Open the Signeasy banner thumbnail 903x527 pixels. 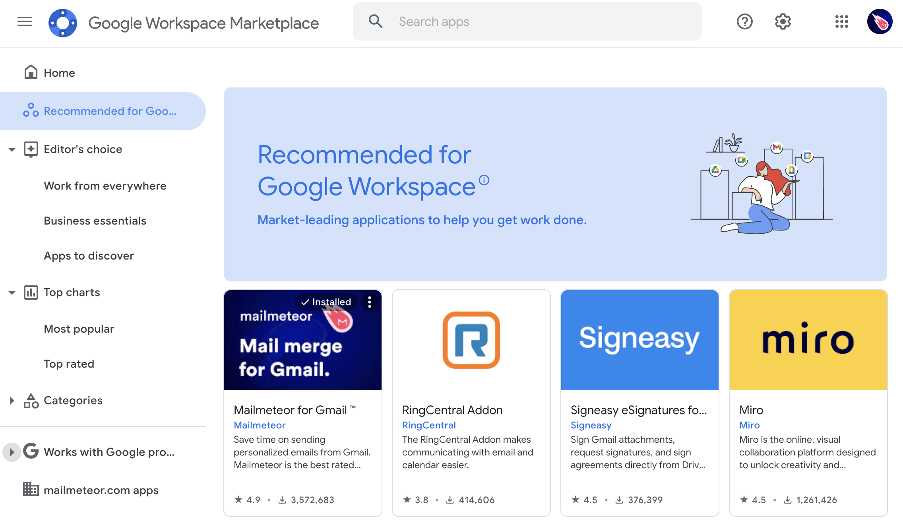tap(639, 340)
